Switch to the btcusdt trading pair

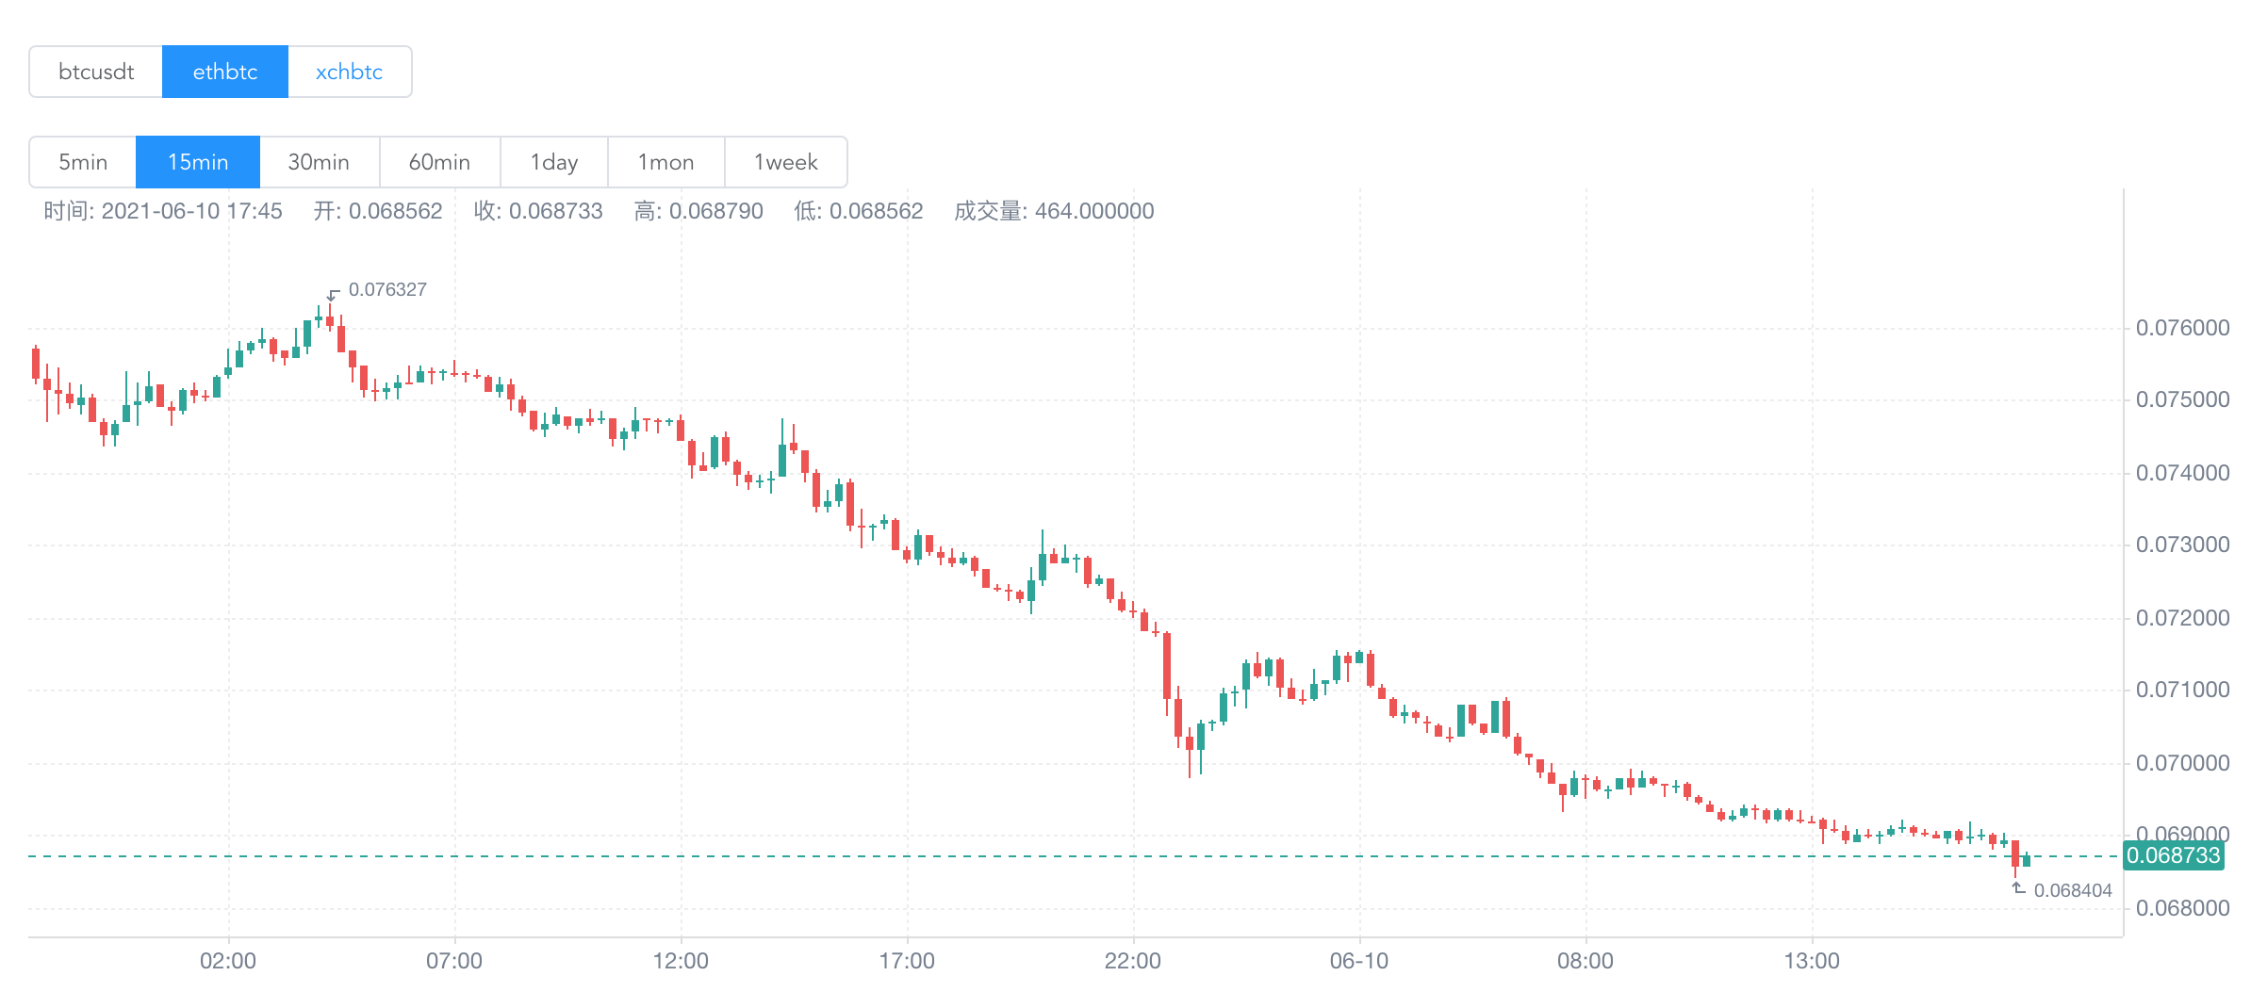click(95, 71)
